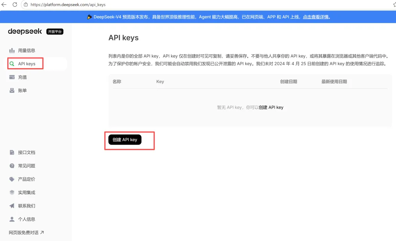
Task: Click the Key column header
Action: pos(160,81)
